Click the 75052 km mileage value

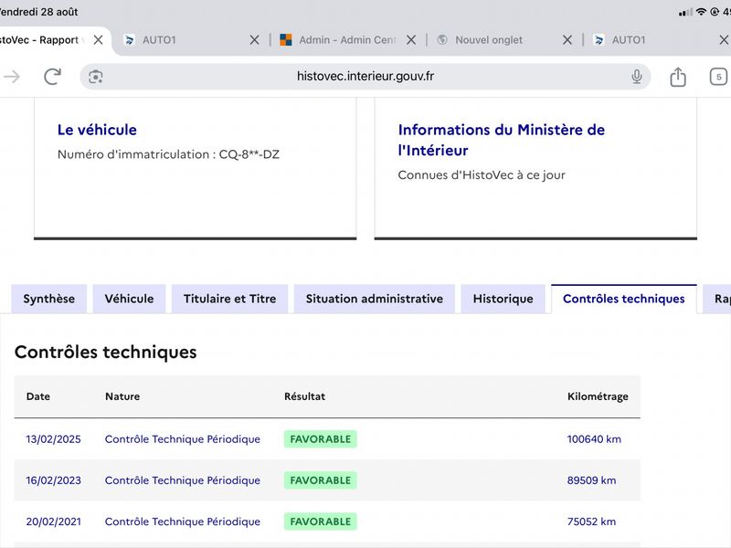coord(591,522)
